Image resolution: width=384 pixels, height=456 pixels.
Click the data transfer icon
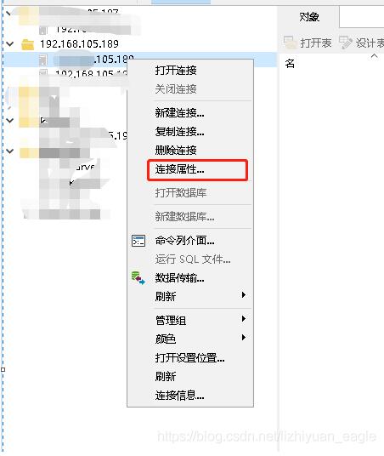(138, 278)
